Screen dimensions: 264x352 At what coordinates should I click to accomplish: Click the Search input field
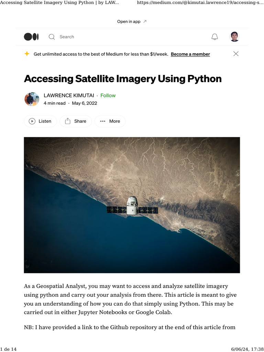pos(67,37)
